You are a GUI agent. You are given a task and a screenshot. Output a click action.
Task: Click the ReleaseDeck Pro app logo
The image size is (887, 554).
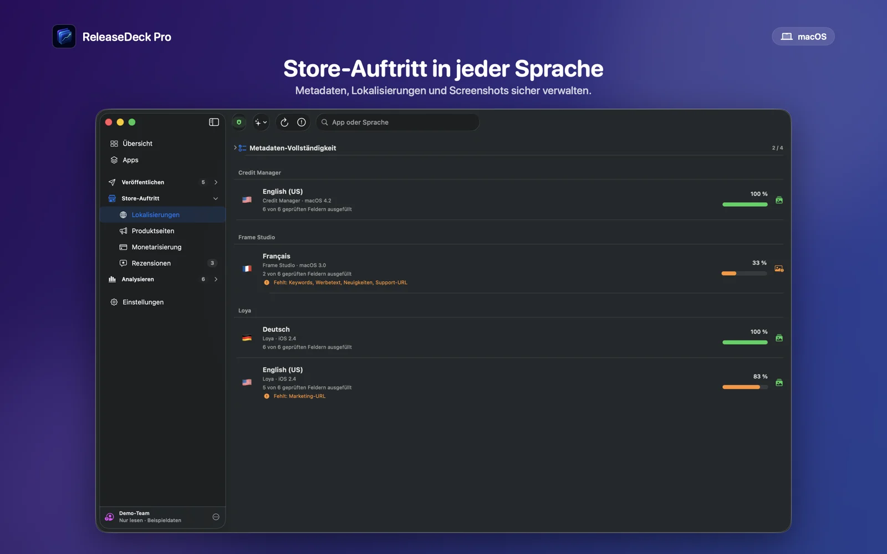tap(64, 37)
